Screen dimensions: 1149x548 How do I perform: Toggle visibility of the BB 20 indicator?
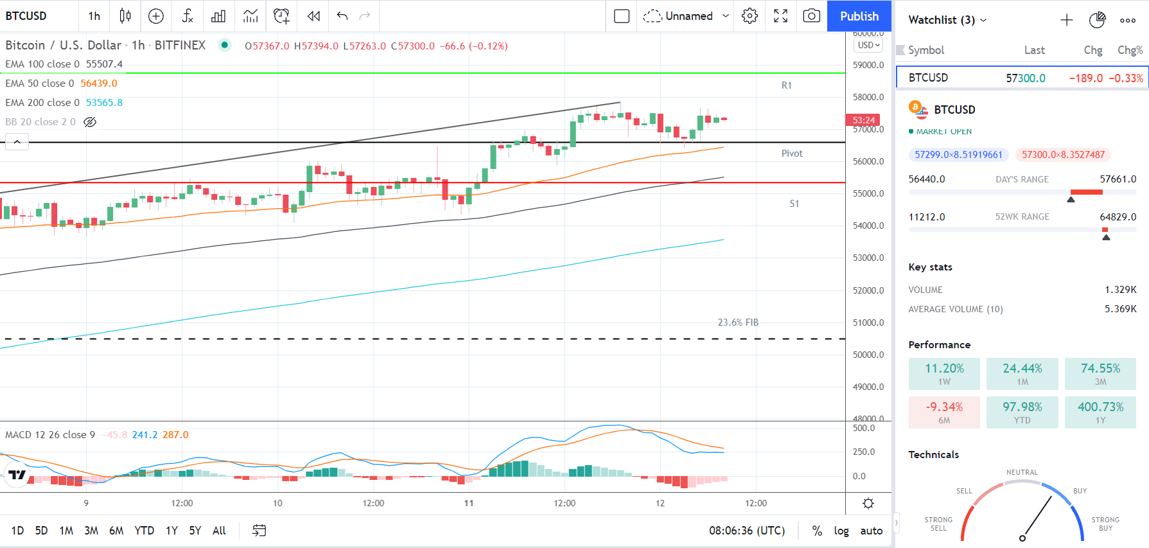pos(90,122)
